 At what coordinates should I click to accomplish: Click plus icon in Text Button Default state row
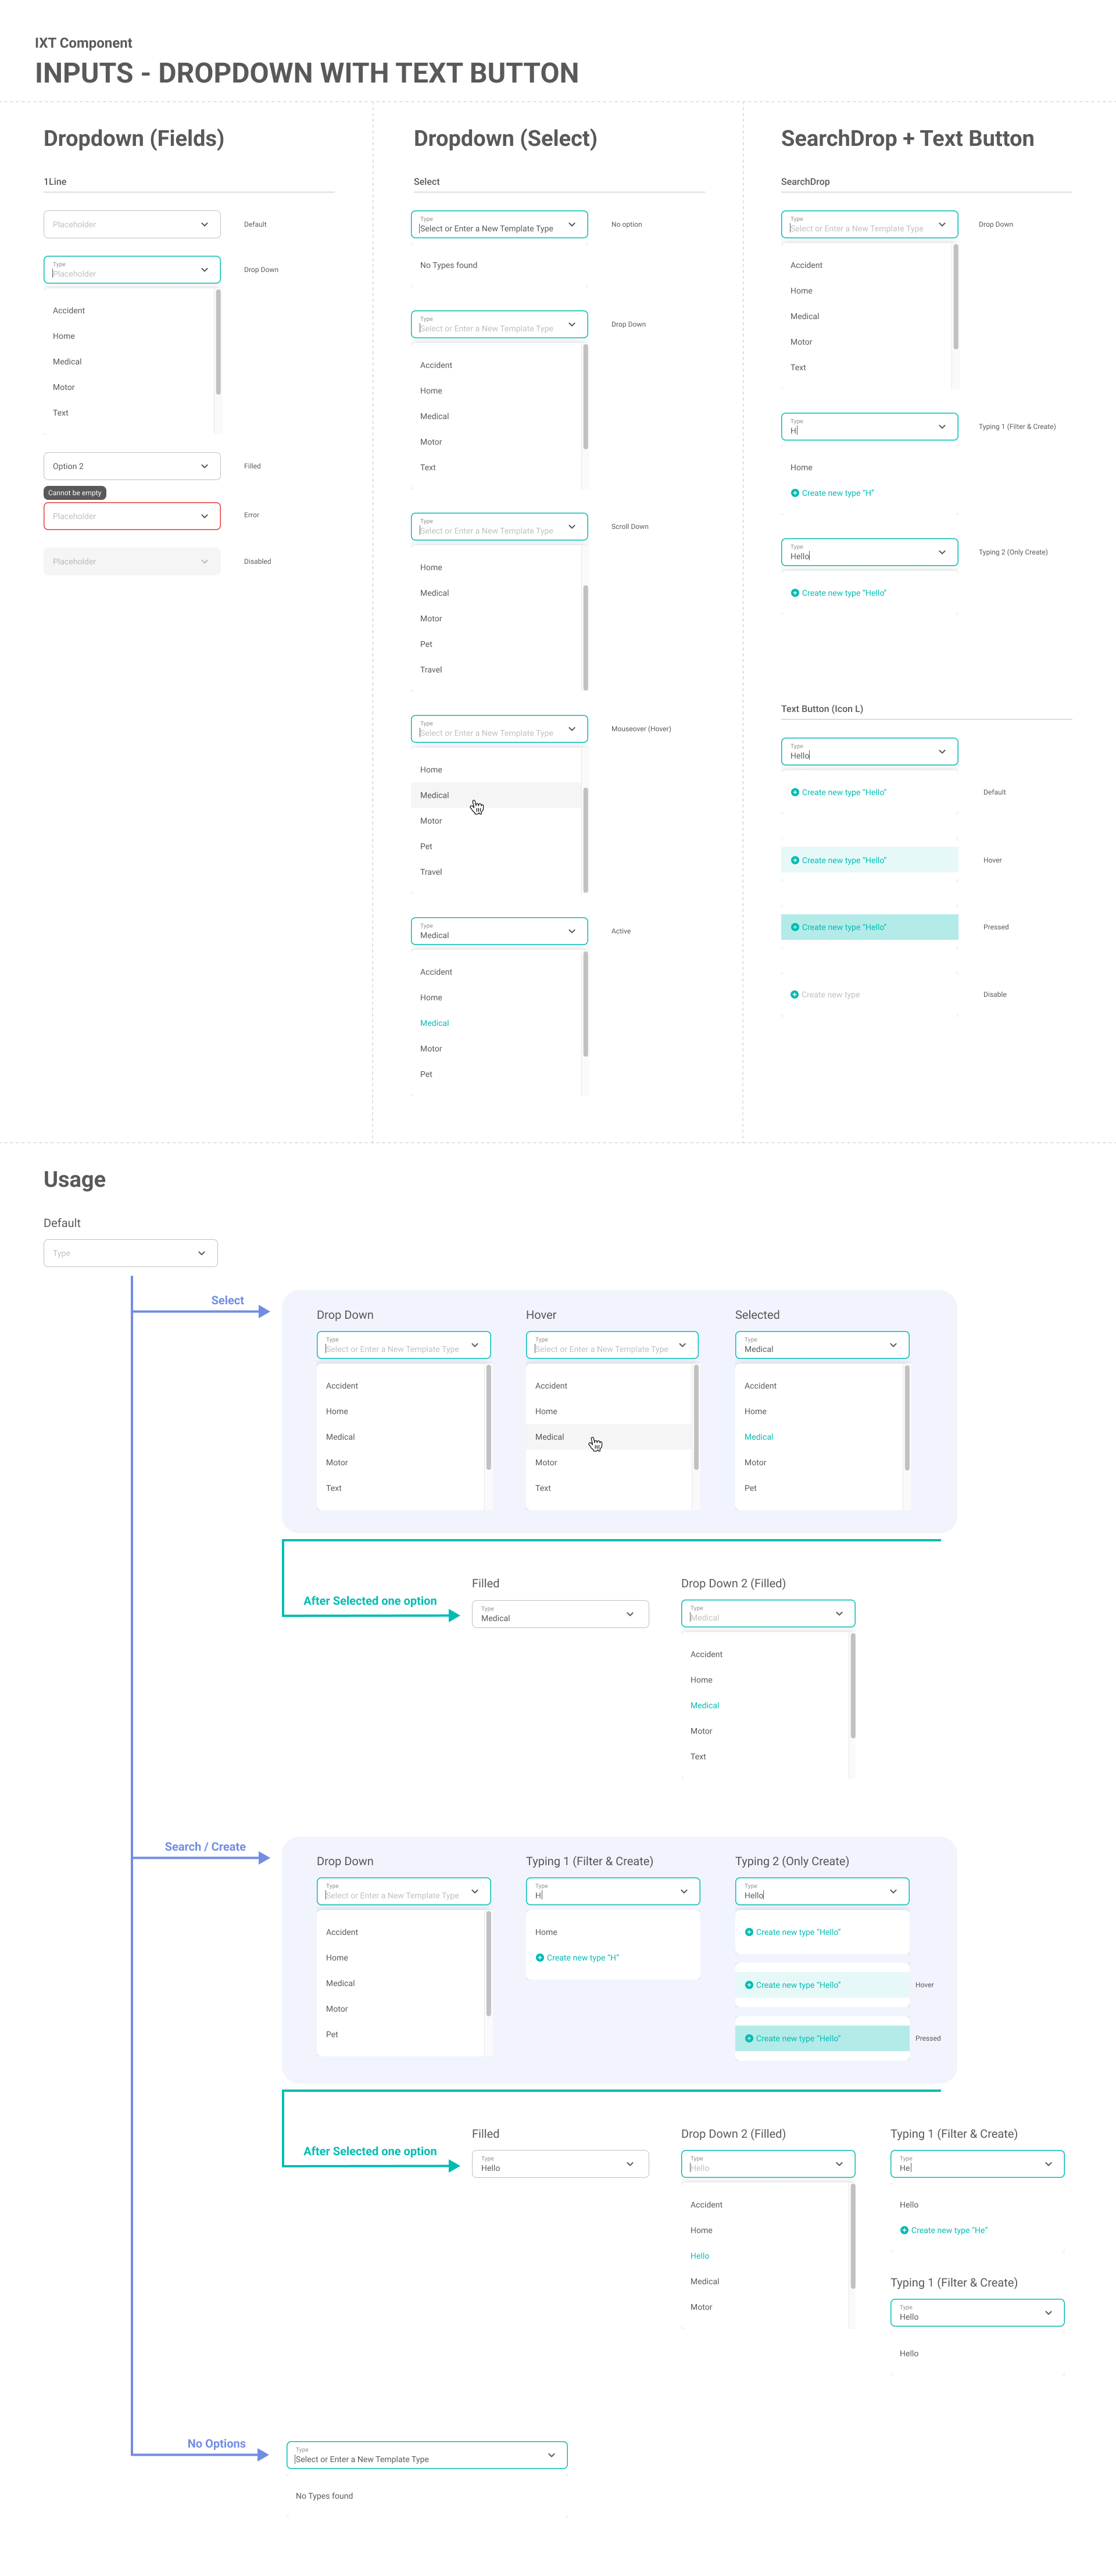pos(795,792)
